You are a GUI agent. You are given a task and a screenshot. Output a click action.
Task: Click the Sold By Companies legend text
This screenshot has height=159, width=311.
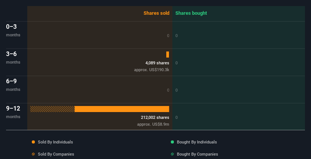(56, 154)
